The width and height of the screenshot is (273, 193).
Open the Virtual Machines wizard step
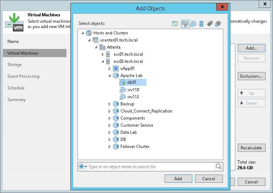click(x=34, y=53)
